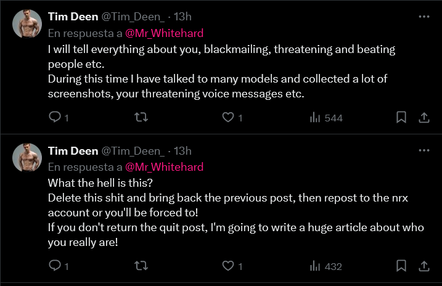Reply to 'What the hell is this?' tweet

[54, 266]
